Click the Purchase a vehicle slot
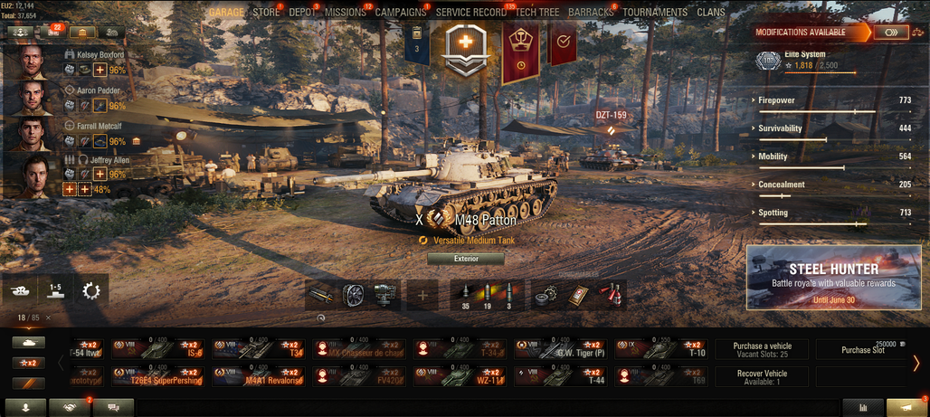Screen dimensions: 930x417 tap(762, 349)
